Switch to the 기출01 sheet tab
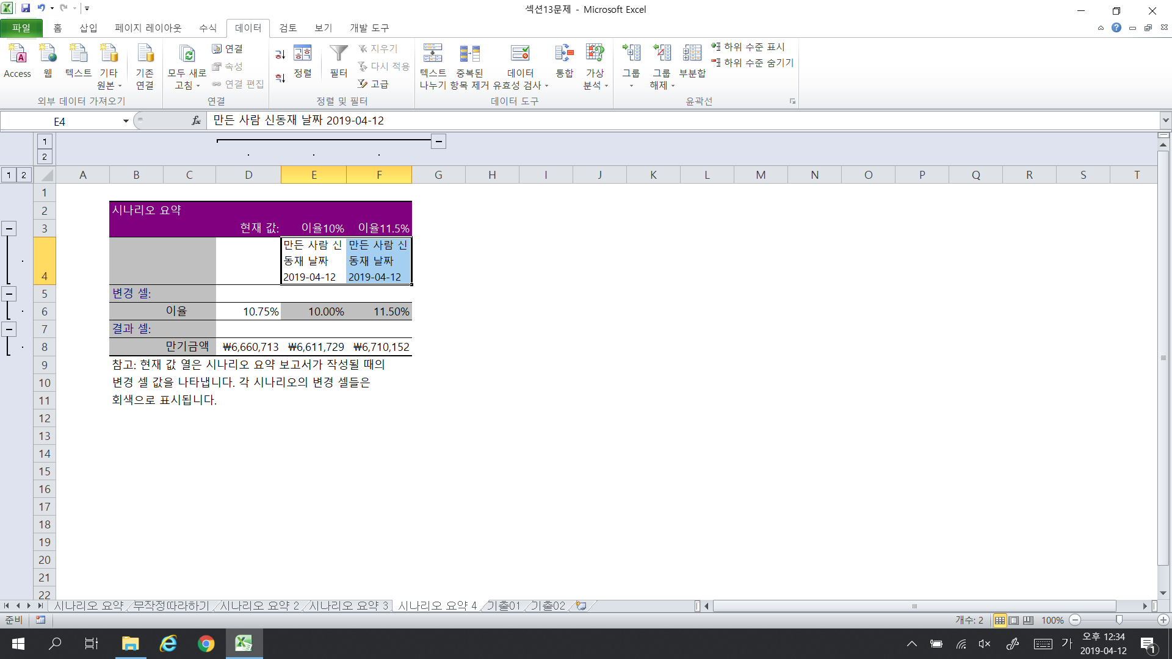 (503, 605)
